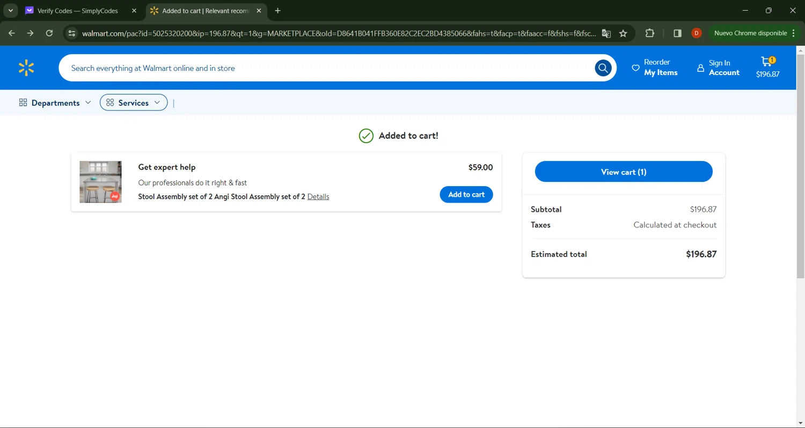
Task: Restore down the Chrome window
Action: (769, 11)
